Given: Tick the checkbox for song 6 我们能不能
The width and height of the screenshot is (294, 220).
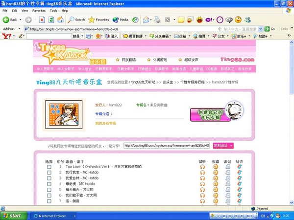Looking at the screenshot, I should click(49, 196).
